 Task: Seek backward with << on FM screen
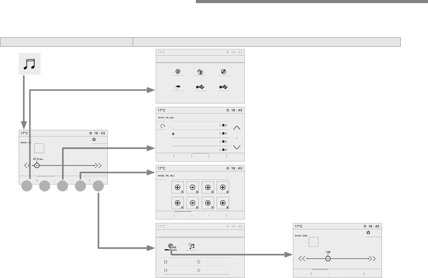point(27,165)
